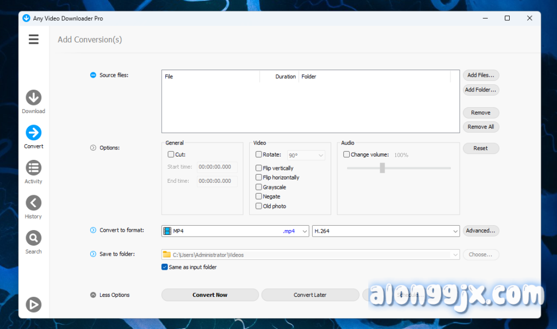Toggle the Grayscale video effect
The height and width of the screenshot is (329, 557).
pyautogui.click(x=259, y=187)
